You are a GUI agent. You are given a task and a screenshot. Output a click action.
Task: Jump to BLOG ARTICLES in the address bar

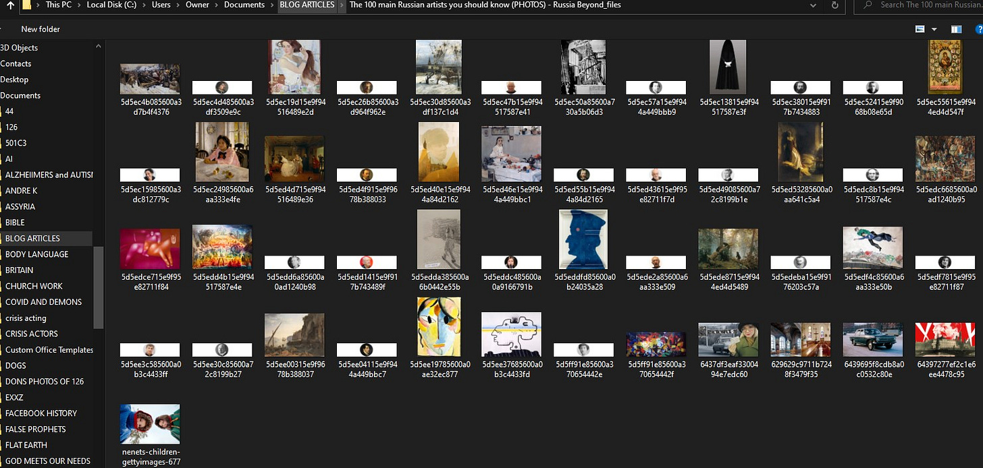(307, 5)
